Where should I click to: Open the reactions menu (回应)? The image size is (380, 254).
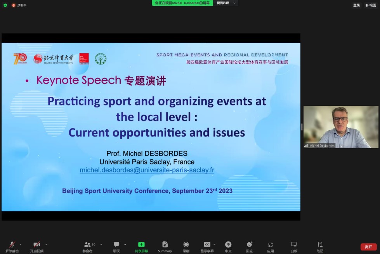coord(249,245)
